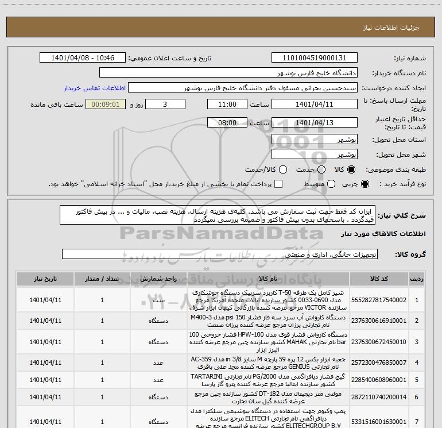Click the M400-3 cold water carwash item name
442x428 pixels.
[268, 321]
